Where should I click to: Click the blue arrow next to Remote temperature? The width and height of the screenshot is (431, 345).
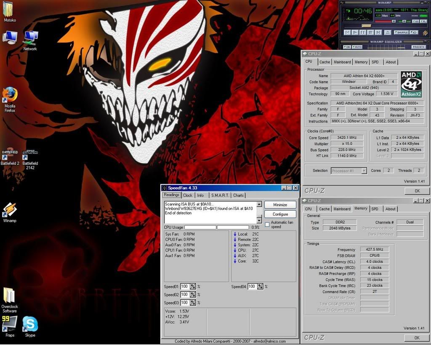pos(235,240)
